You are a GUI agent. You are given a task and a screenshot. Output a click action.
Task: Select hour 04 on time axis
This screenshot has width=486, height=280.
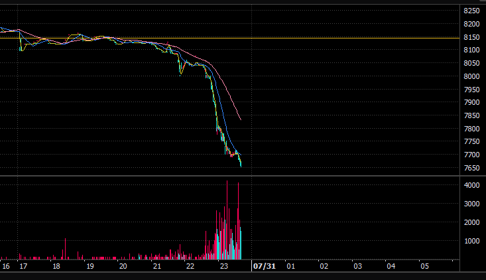pyautogui.click(x=391, y=266)
